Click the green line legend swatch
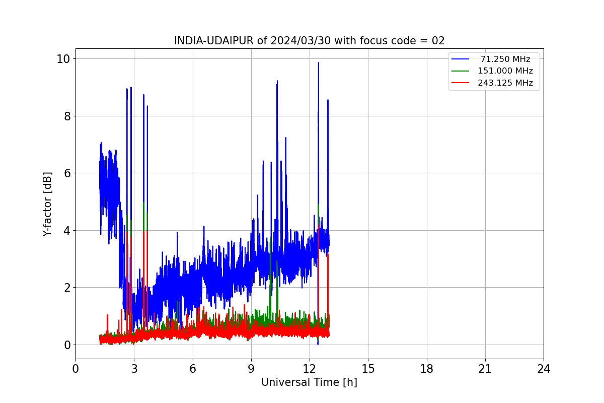The image size is (604, 403). (461, 71)
